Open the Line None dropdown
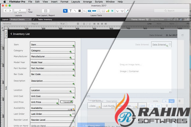The width and height of the screenshot is (191, 127). click(160, 24)
